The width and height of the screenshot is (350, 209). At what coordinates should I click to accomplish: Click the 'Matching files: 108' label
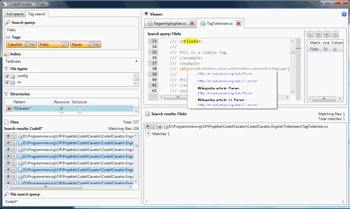pos(123,129)
